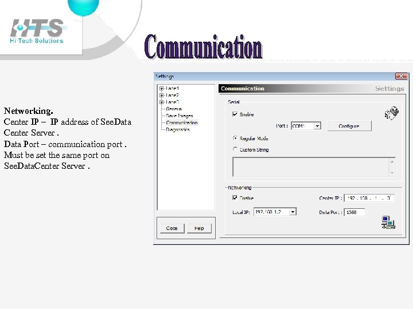Select the Lane1 tree item label
The image size is (413, 309).
tap(173, 88)
